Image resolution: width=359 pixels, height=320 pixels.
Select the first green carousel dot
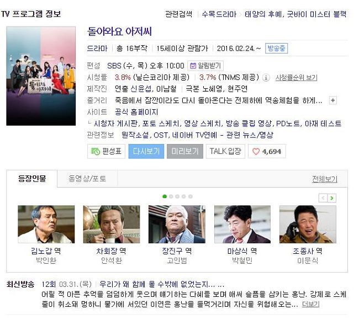pos(165,196)
